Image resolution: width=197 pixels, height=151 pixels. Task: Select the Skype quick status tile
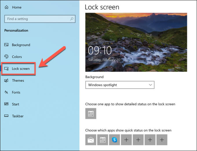pos(114,140)
